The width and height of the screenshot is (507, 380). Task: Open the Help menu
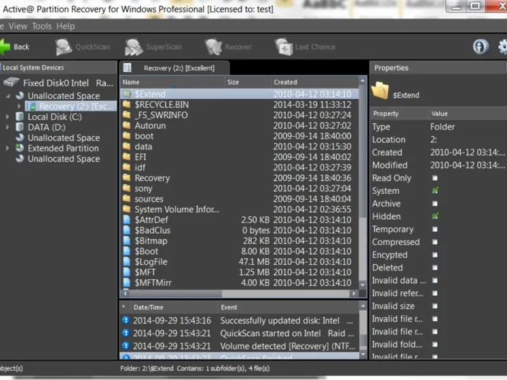[x=65, y=26]
